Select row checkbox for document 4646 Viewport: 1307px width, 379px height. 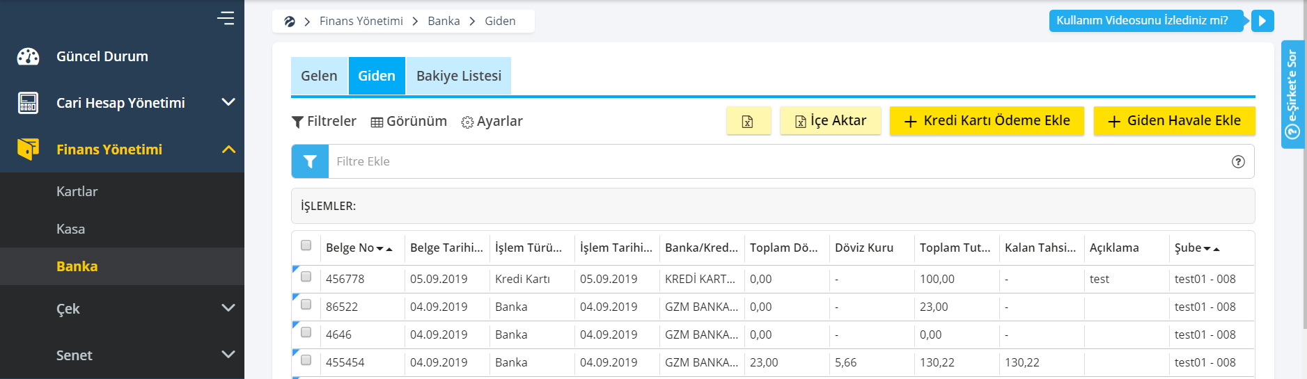306,332
